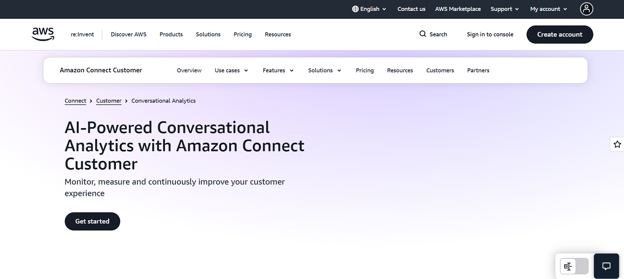
Task: Open the Products menu
Action: (171, 34)
